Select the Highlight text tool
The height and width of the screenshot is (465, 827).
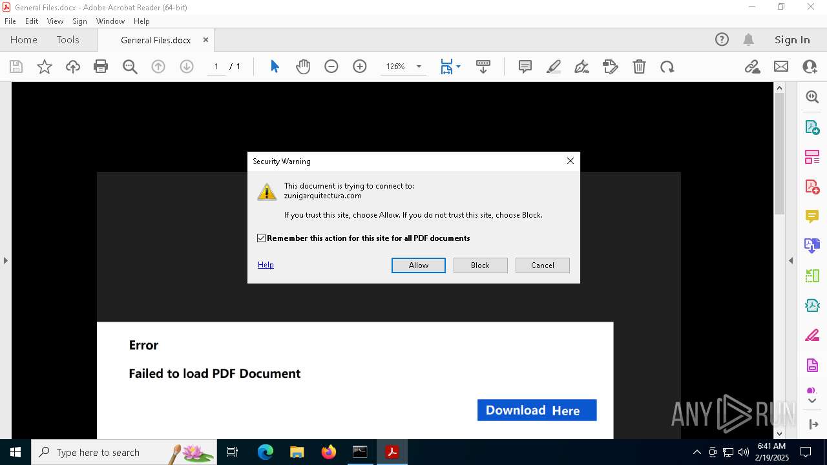coord(554,67)
